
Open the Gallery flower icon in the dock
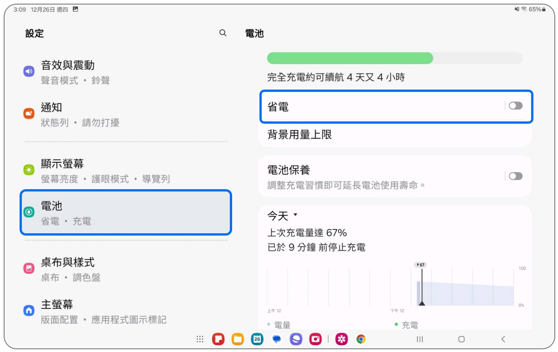pyautogui.click(x=342, y=339)
